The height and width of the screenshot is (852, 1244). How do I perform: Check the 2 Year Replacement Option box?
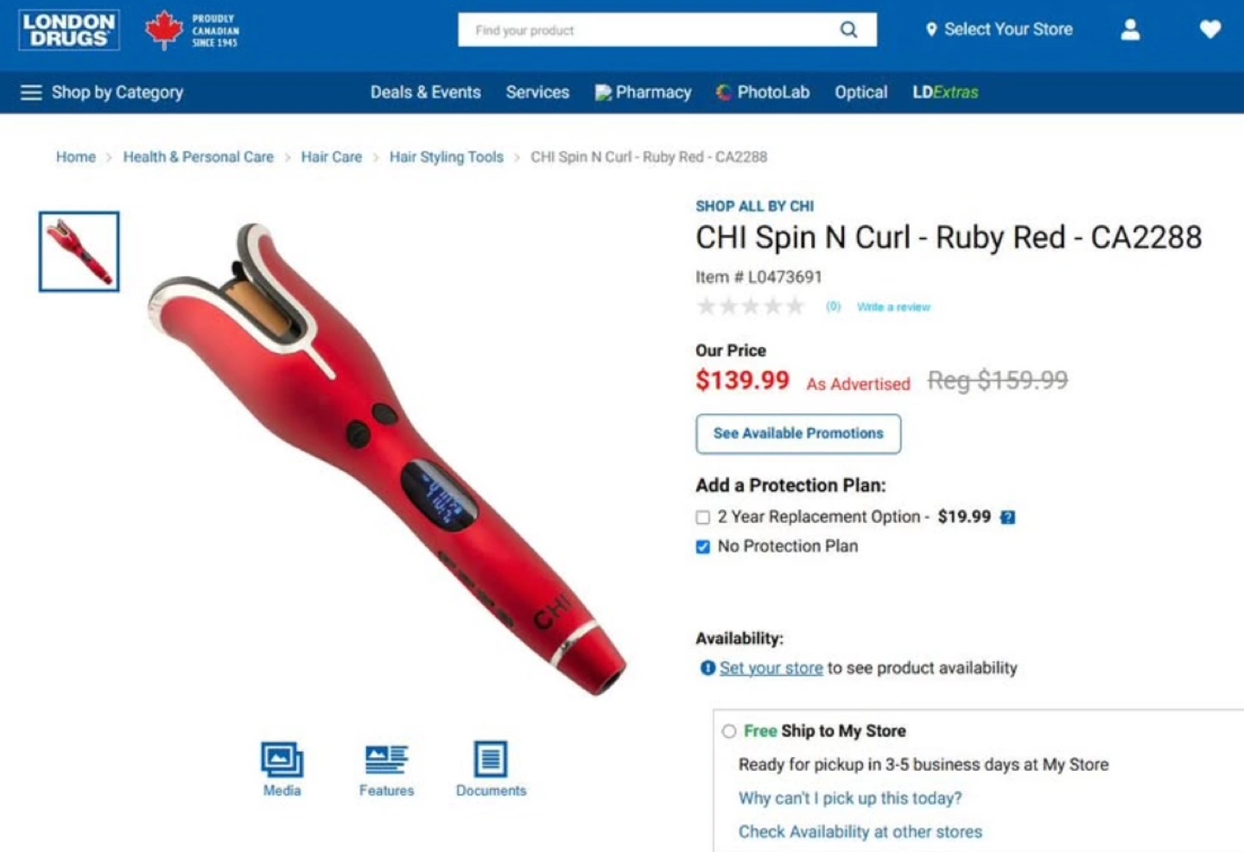point(702,517)
